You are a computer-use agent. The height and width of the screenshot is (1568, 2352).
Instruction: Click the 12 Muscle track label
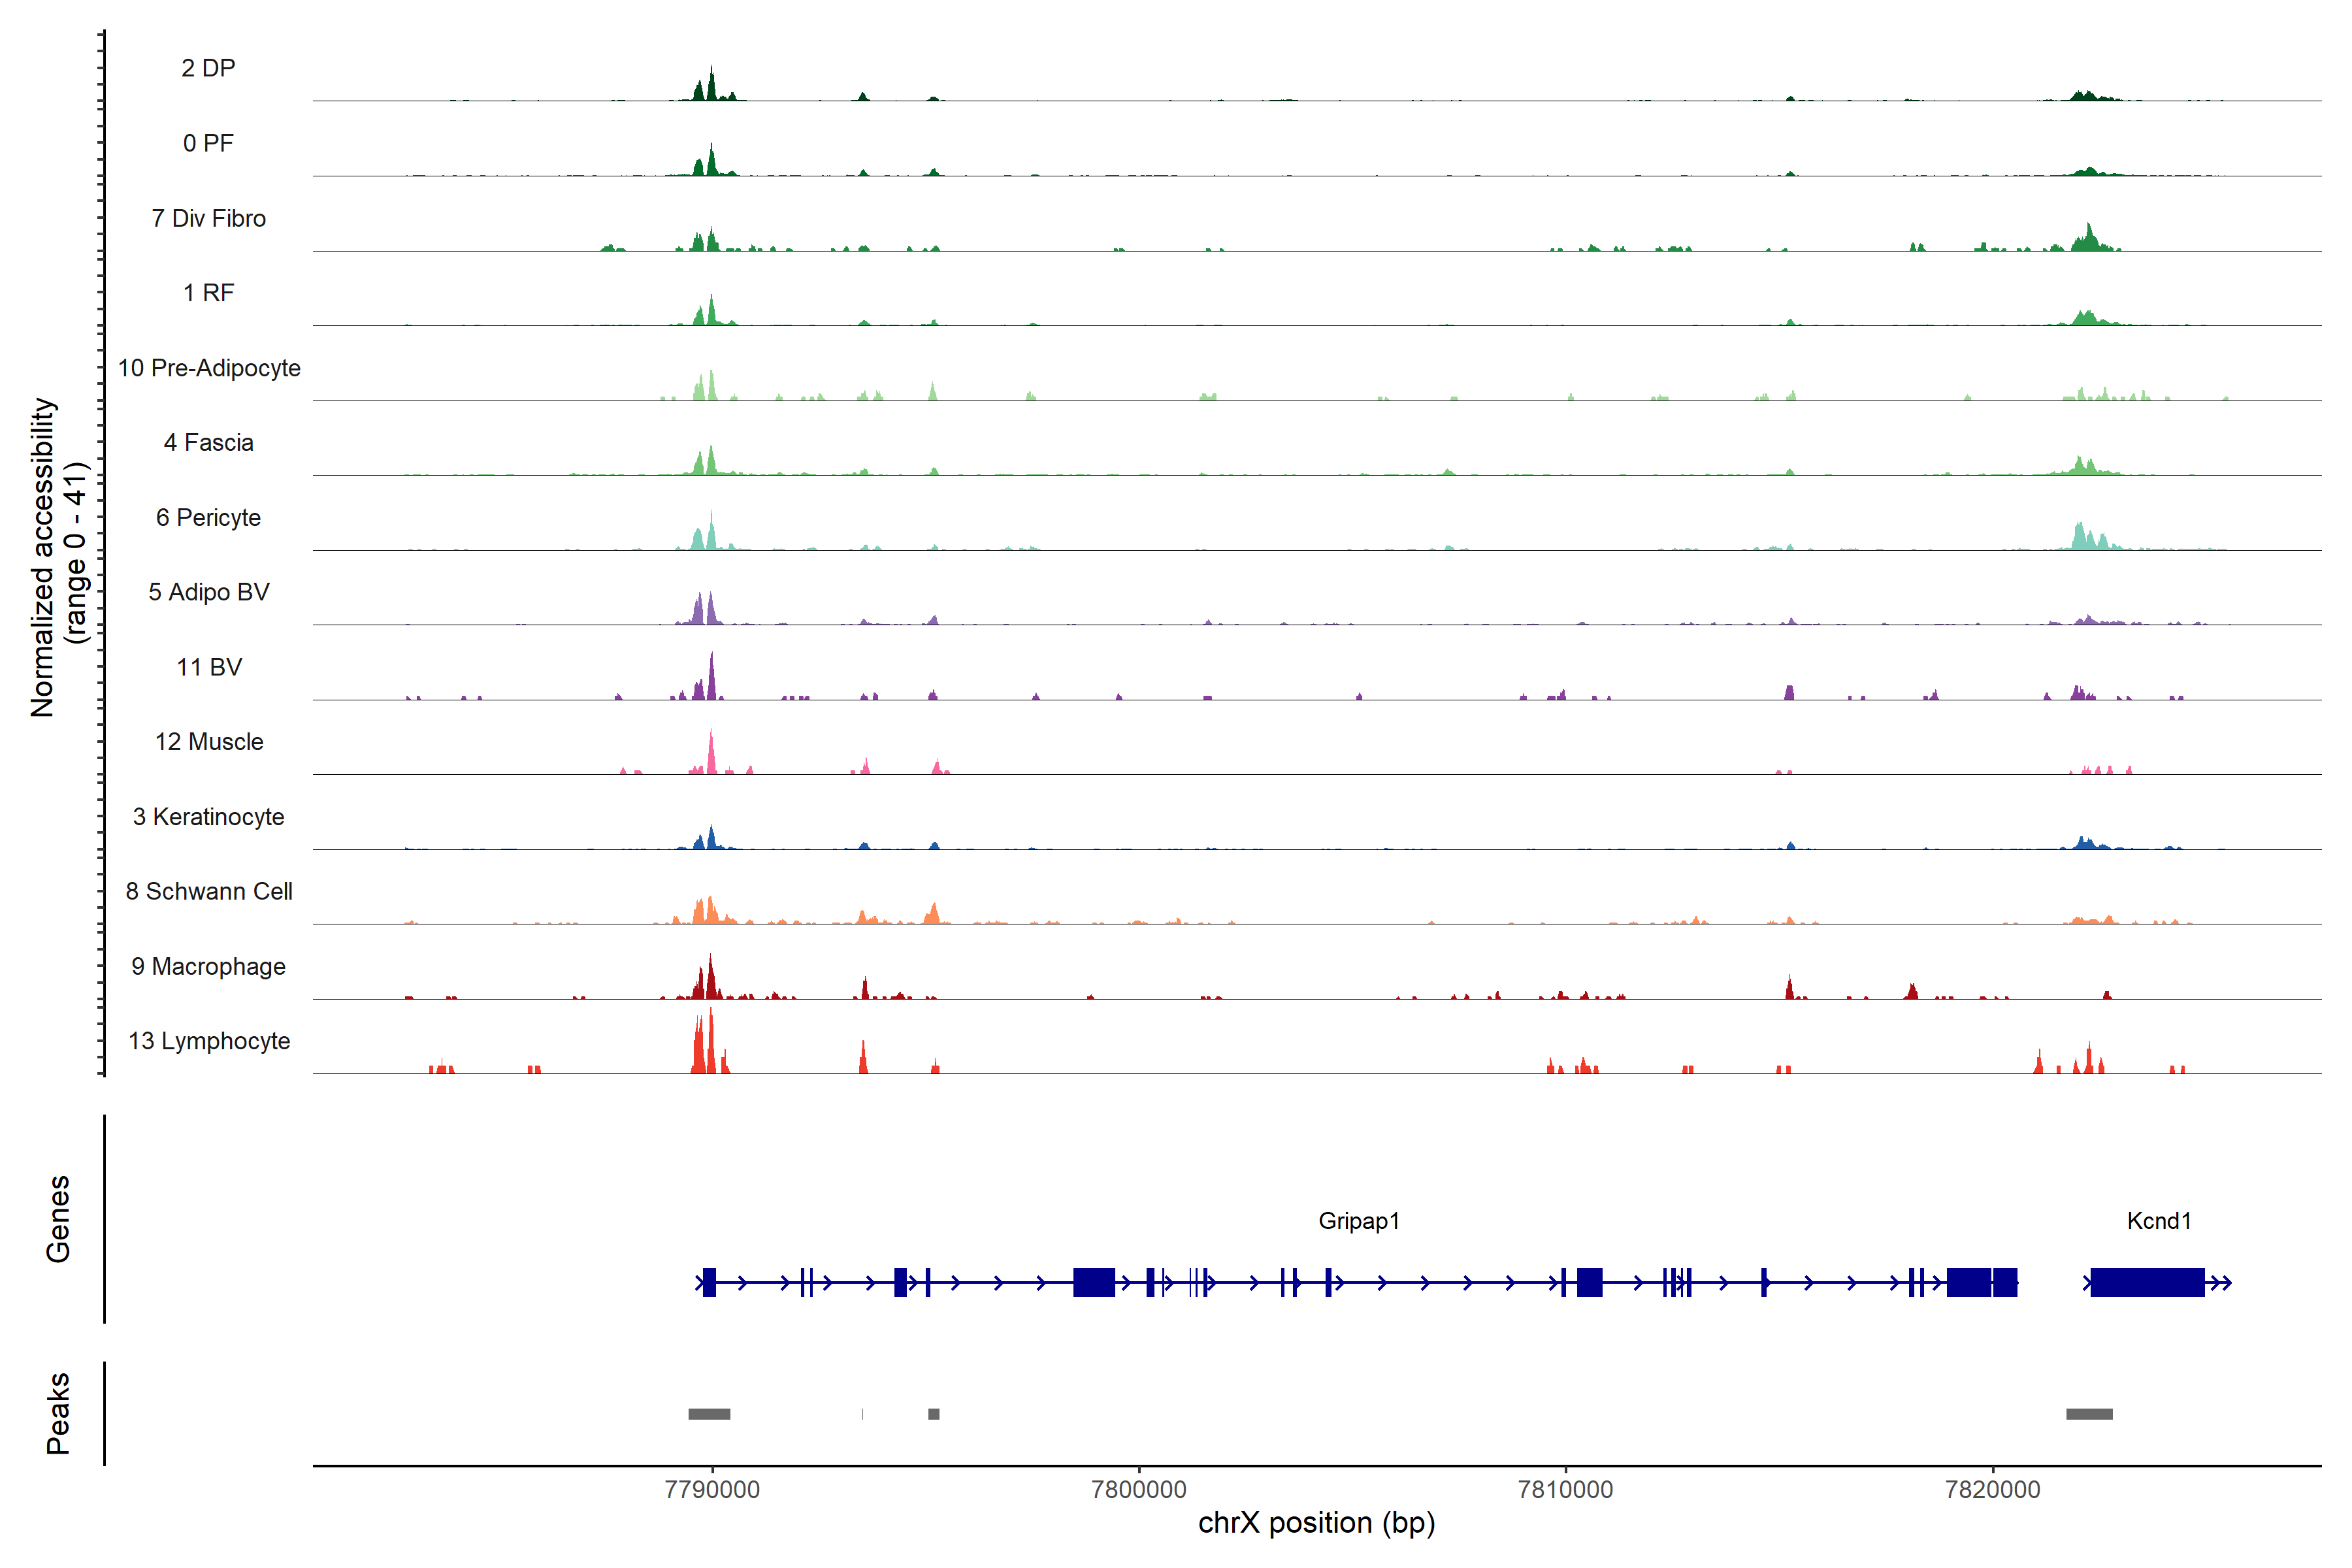click(209, 742)
